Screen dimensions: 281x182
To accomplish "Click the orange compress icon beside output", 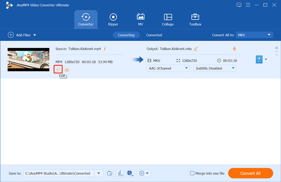I will point(234,49).
